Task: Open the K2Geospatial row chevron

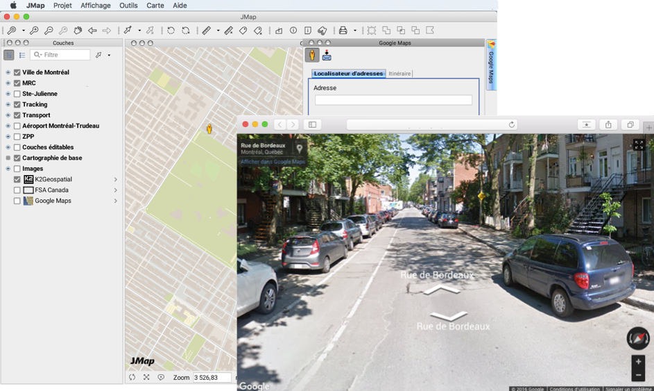Action: (x=116, y=179)
